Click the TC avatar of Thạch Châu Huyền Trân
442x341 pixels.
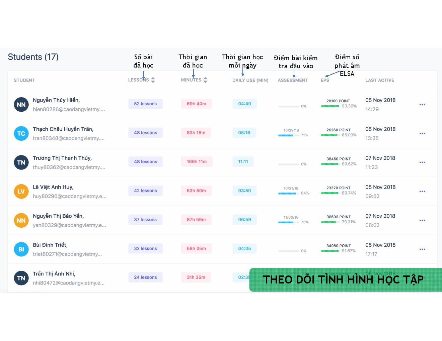[21, 133]
